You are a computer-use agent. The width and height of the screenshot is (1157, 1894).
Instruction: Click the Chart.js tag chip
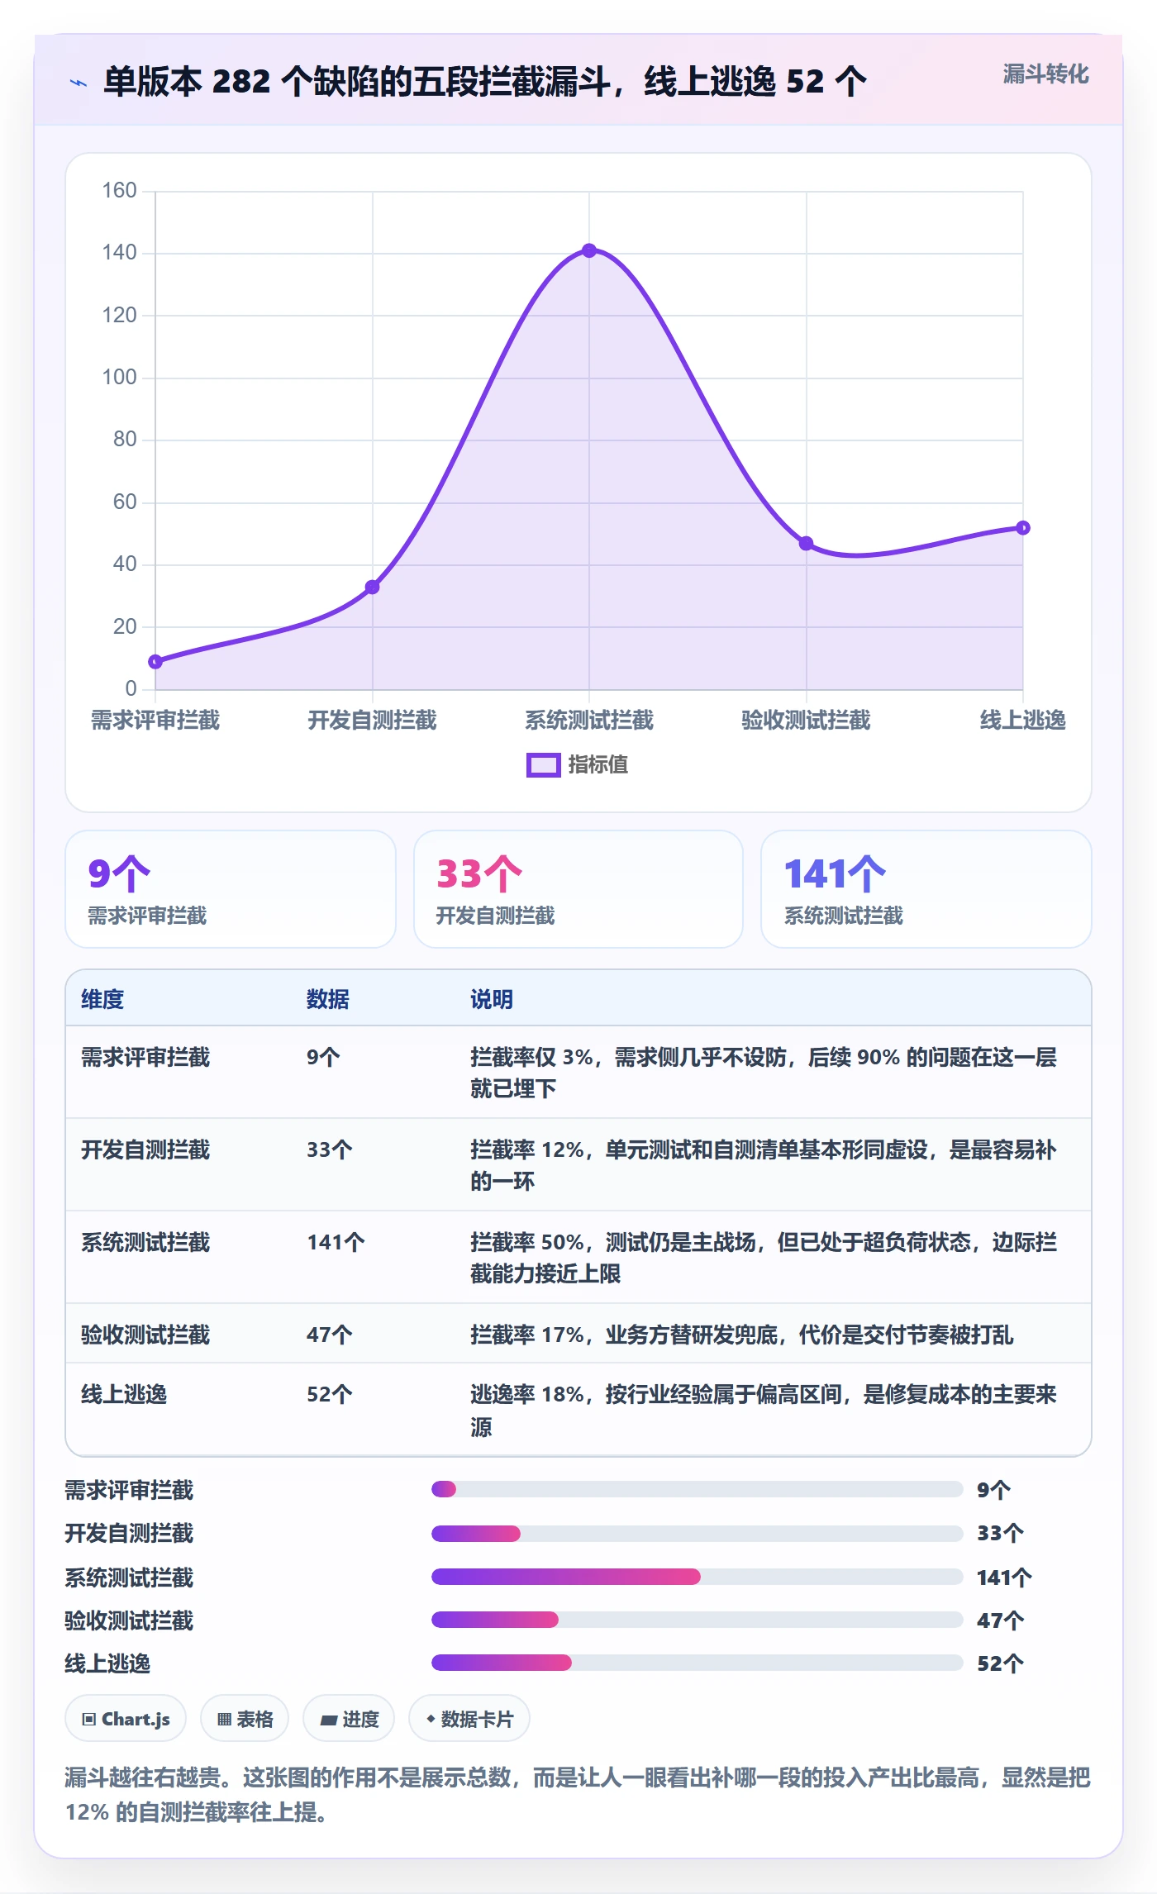click(x=126, y=1719)
